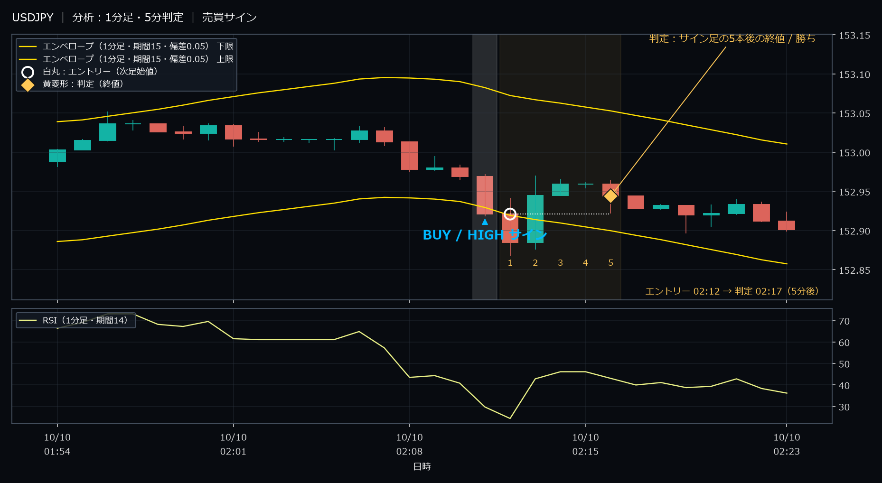This screenshot has width=882, height=483.
Task: Click the x-axis title '日時'
Action: coord(422,466)
